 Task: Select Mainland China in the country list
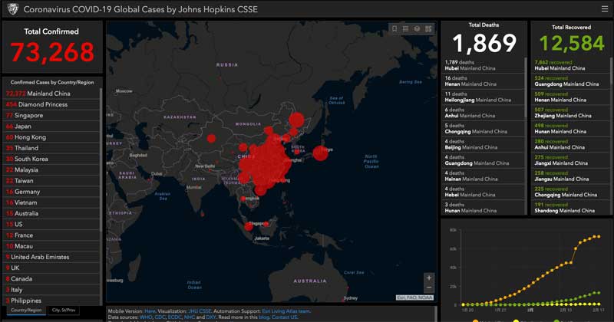pyautogui.click(x=51, y=94)
